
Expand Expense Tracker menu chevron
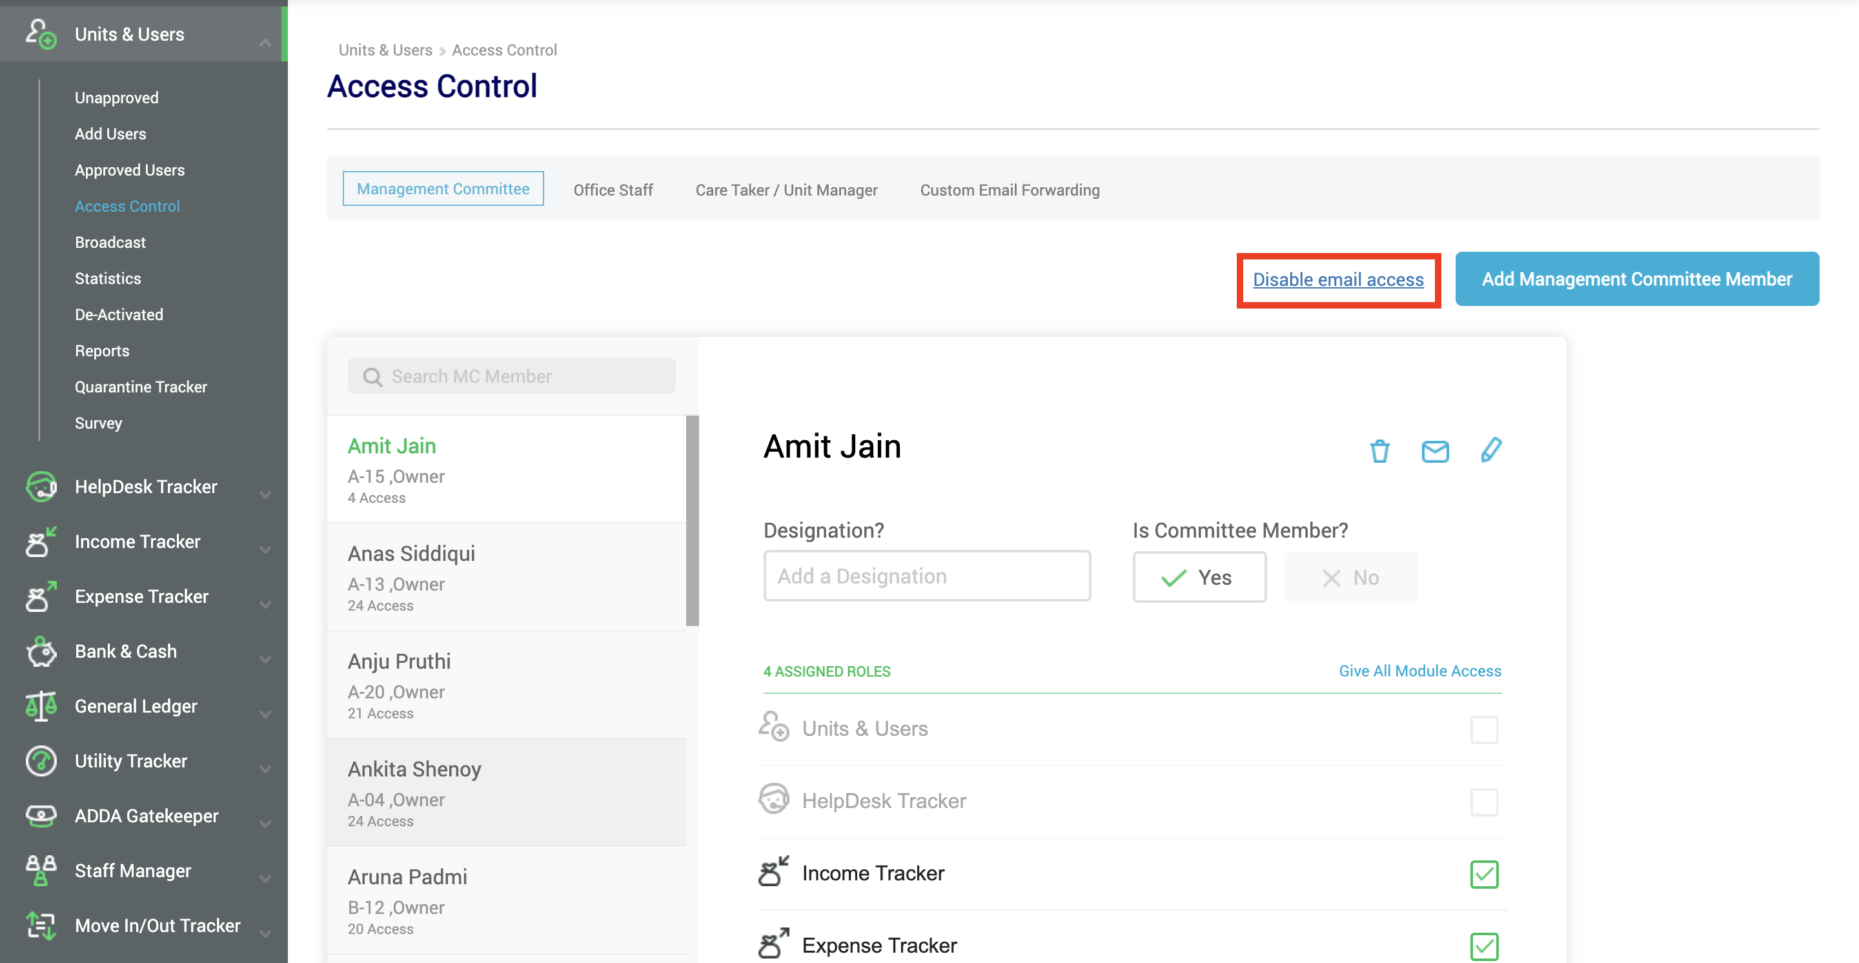tap(265, 605)
